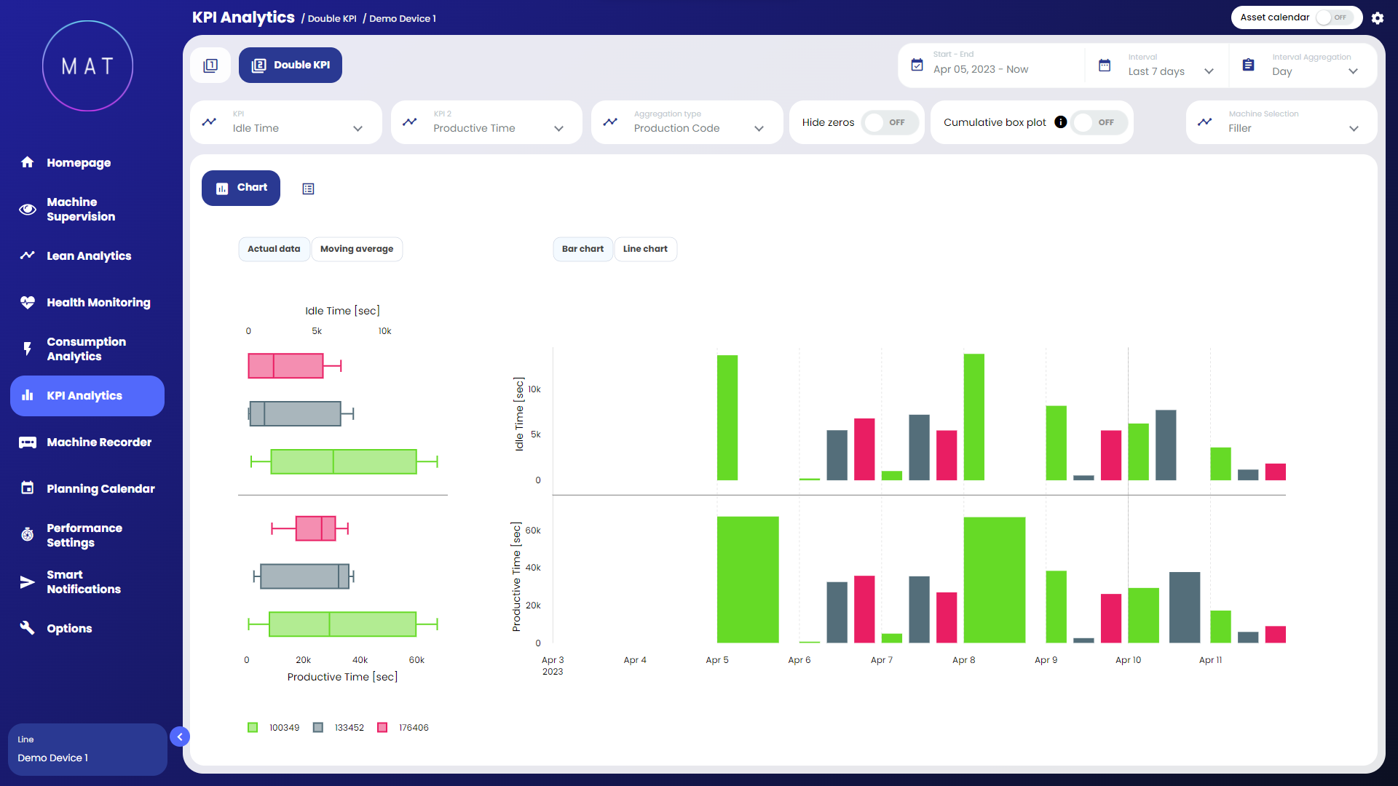The height and width of the screenshot is (786, 1398).
Task: Click the MAT logo
Action: coord(87,66)
